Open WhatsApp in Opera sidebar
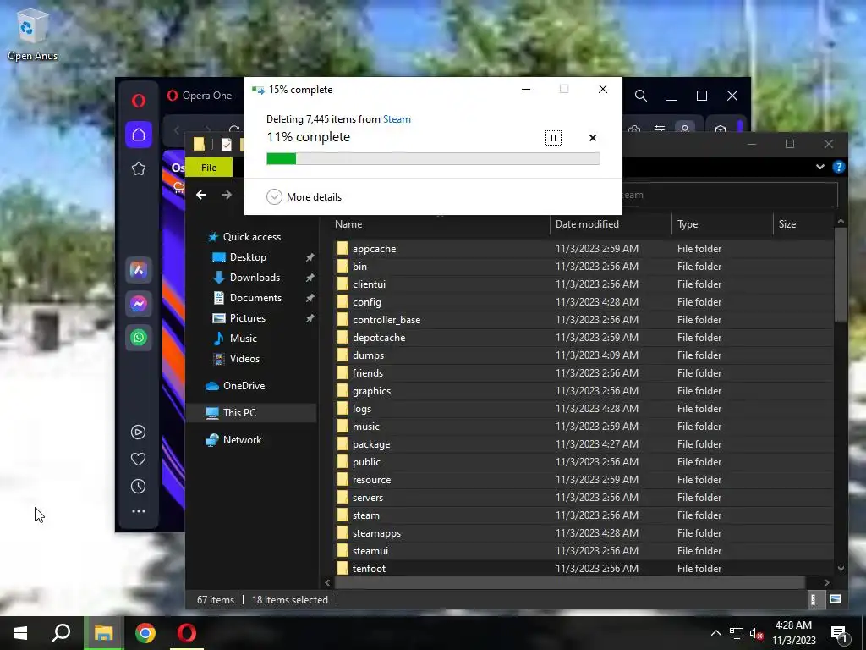 click(139, 337)
